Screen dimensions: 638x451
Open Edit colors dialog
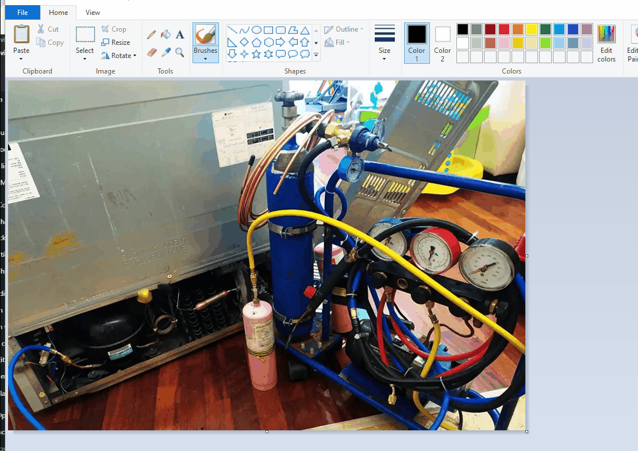coord(606,43)
